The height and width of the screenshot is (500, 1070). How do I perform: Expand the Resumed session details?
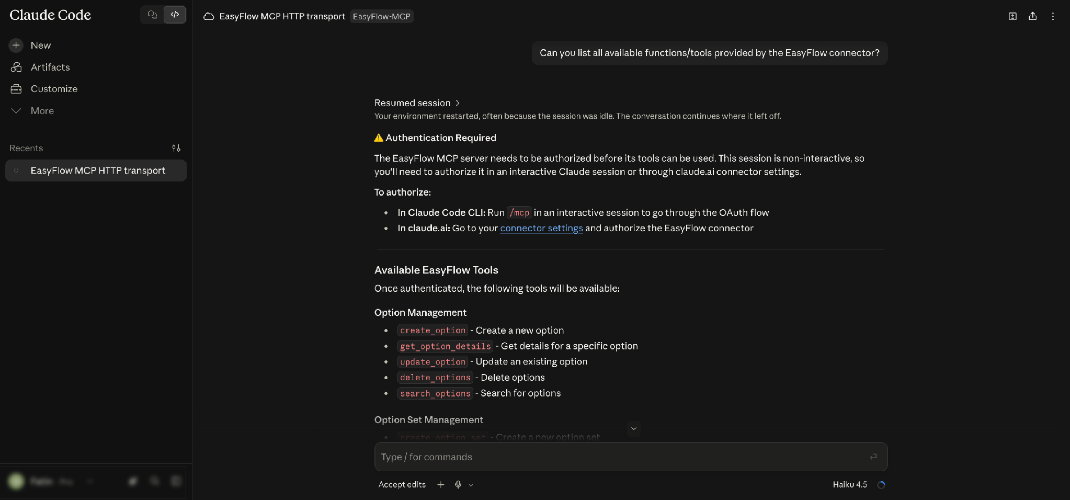point(417,103)
